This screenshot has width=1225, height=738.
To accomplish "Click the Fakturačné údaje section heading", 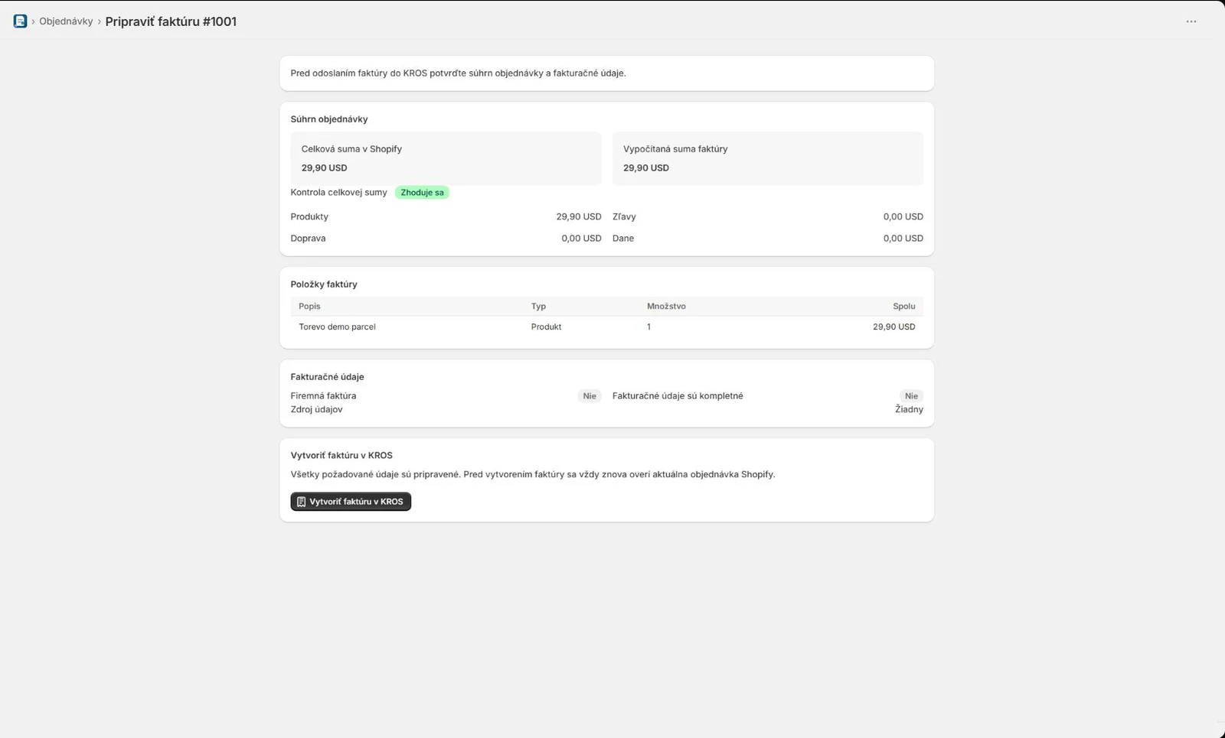I will tap(327, 377).
